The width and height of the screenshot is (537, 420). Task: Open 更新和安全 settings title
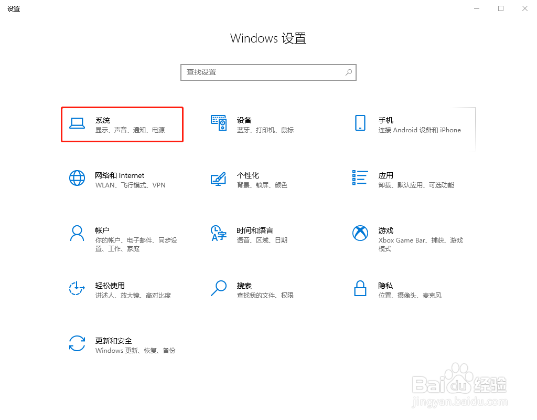[114, 341]
